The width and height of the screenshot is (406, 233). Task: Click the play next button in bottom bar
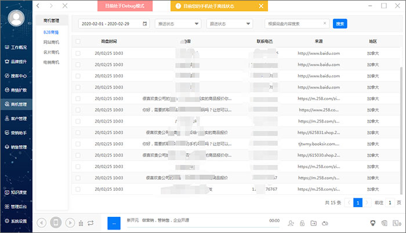(70, 223)
